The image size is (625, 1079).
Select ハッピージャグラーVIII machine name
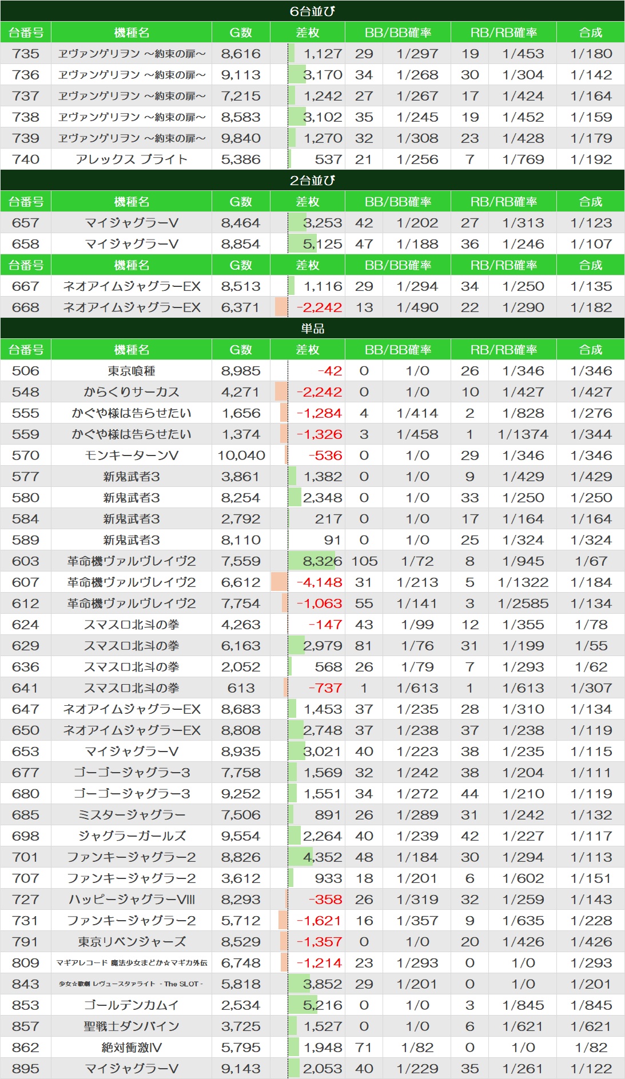[x=132, y=900]
